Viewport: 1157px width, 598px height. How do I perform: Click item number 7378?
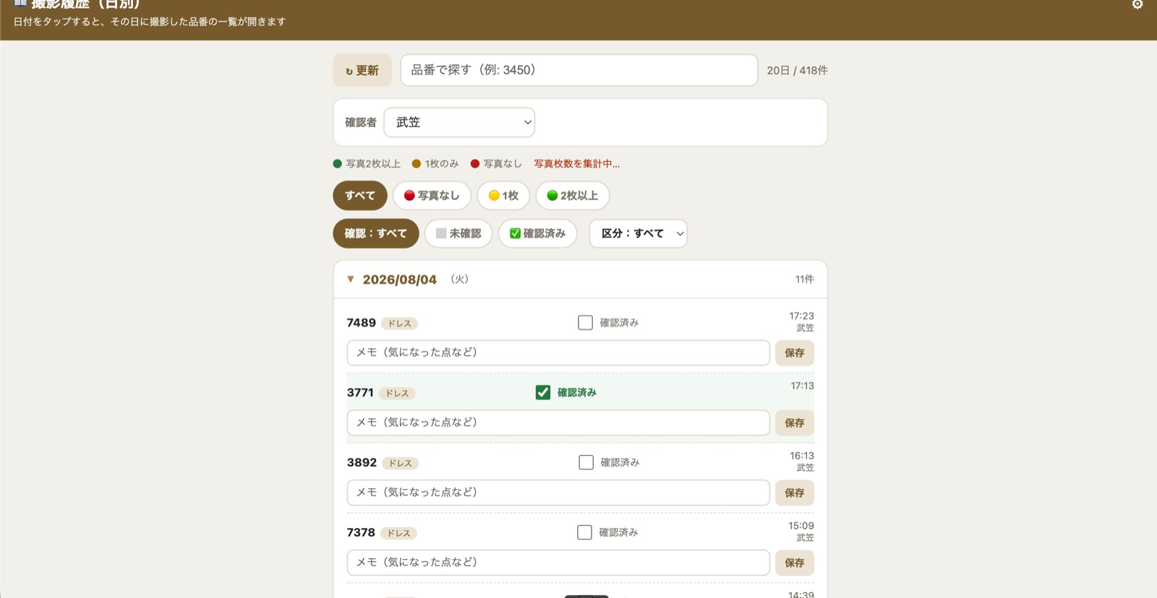click(361, 532)
